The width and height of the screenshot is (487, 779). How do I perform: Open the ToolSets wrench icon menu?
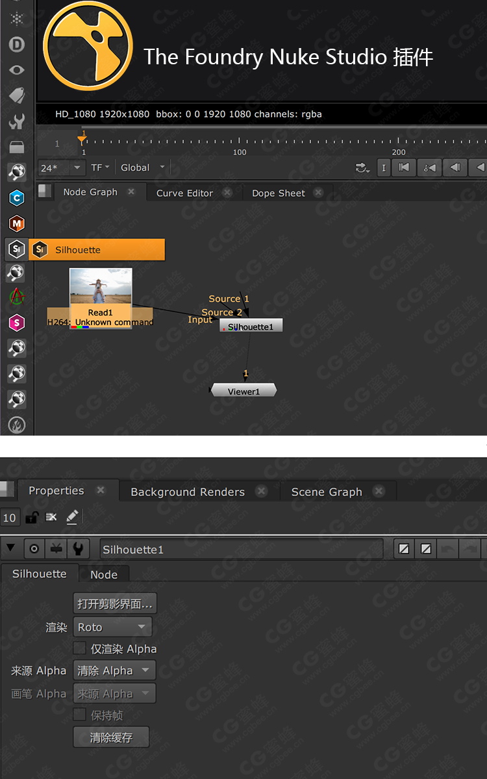coord(17,121)
